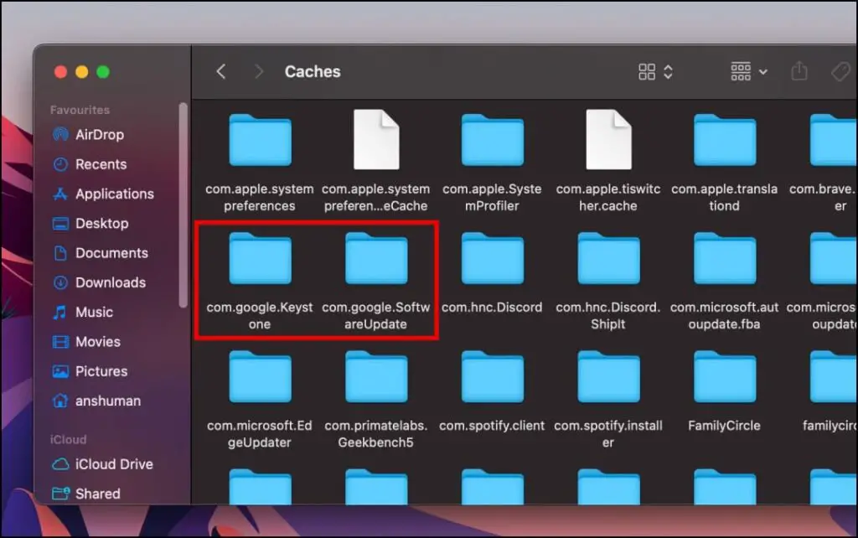Click the iCloud section header
Screen dimensions: 858x538
69,439
